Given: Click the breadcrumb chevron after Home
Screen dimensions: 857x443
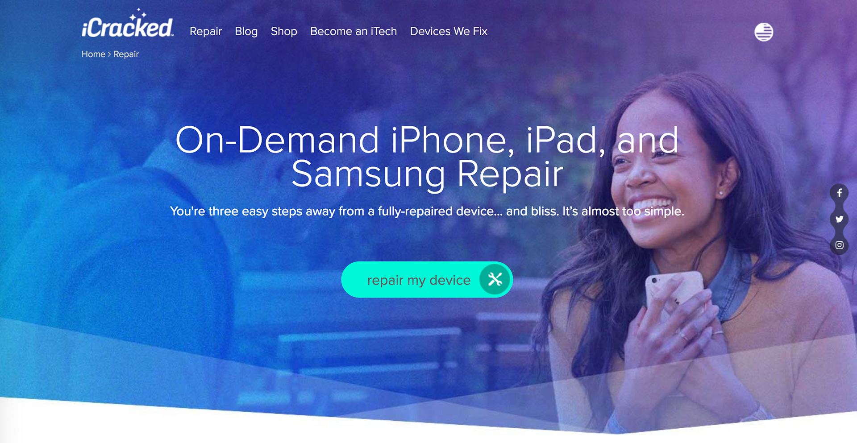Looking at the screenshot, I should click(109, 54).
